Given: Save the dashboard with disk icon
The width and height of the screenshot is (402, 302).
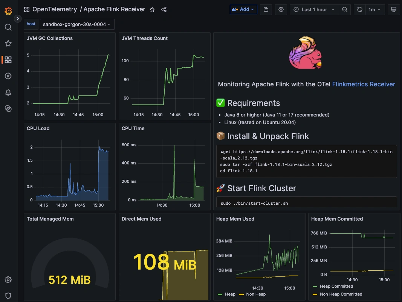Looking at the screenshot, I should (266, 9).
